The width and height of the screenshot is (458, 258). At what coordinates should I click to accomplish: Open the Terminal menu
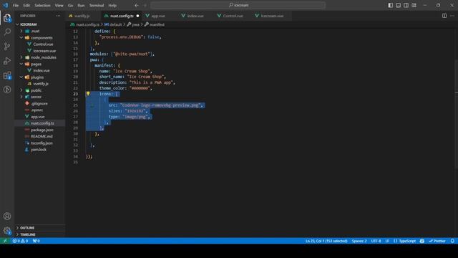(x=97, y=5)
